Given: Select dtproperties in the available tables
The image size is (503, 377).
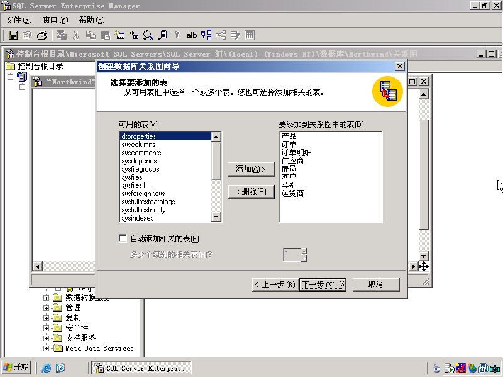Looking at the screenshot, I should (165, 136).
